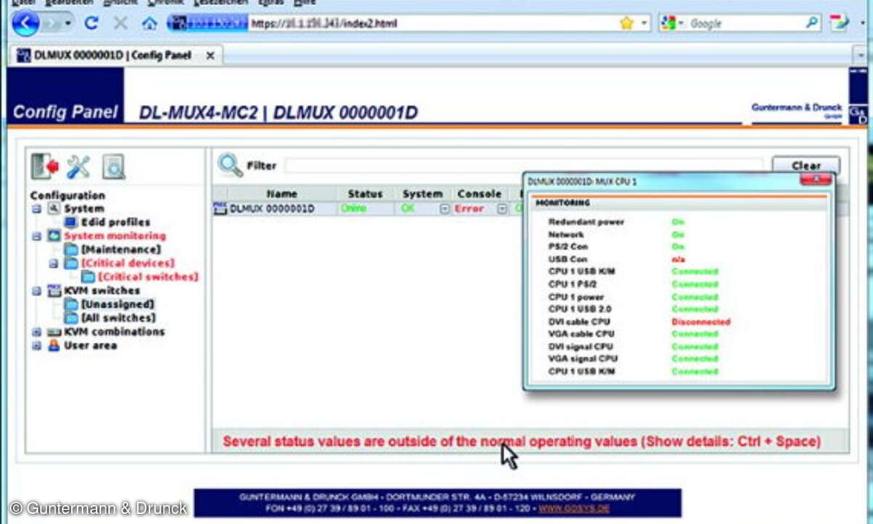Click the DLMUX 0000001D row device icon
Screen dimensions: 873x524
[x=220, y=209]
